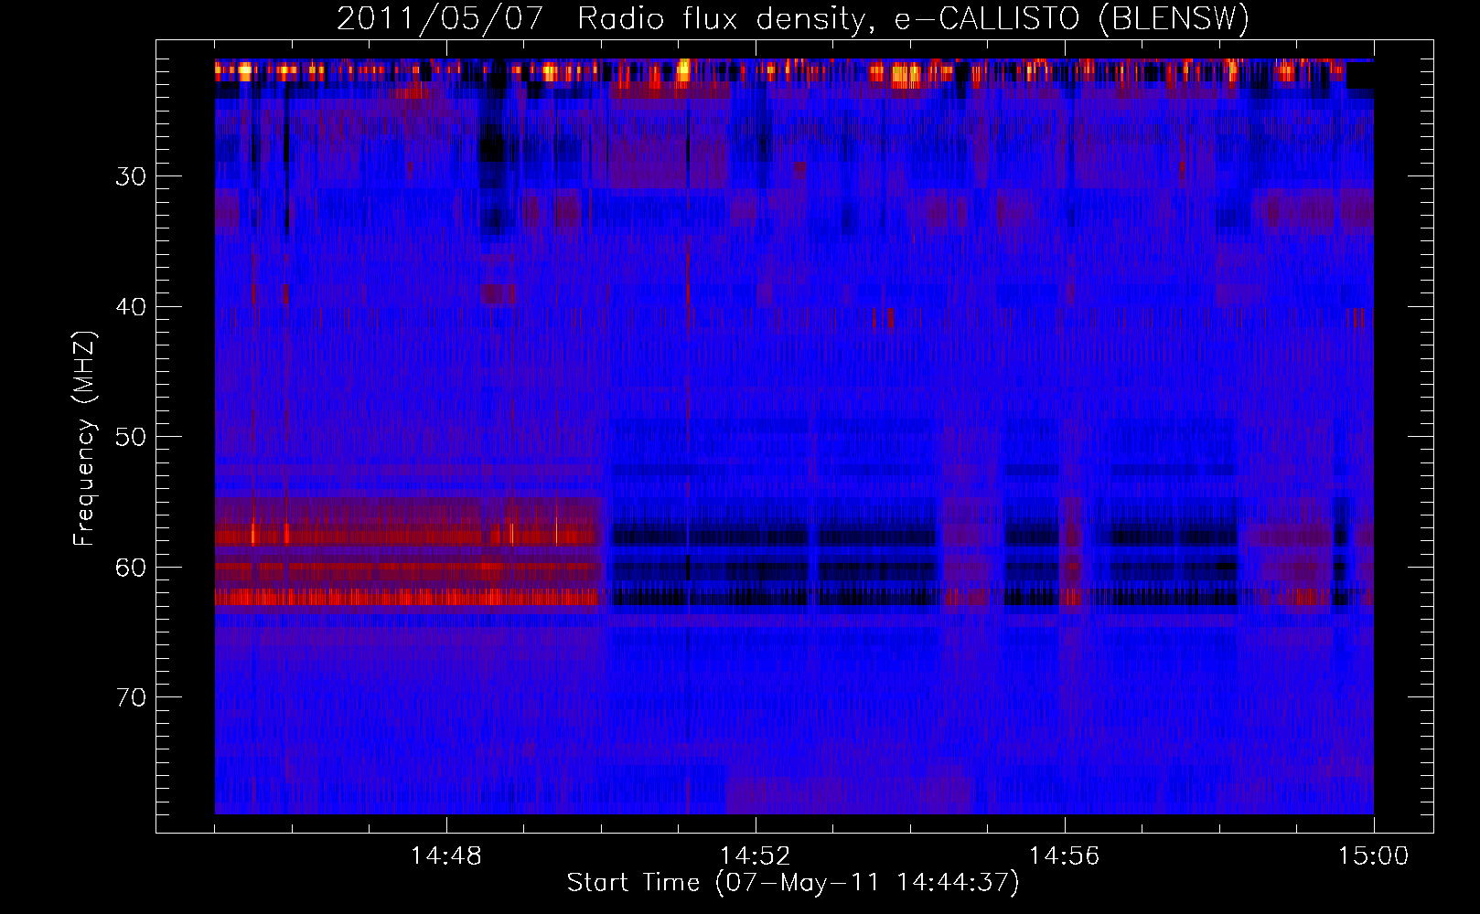Select the 14:52 time tick label

(756, 856)
